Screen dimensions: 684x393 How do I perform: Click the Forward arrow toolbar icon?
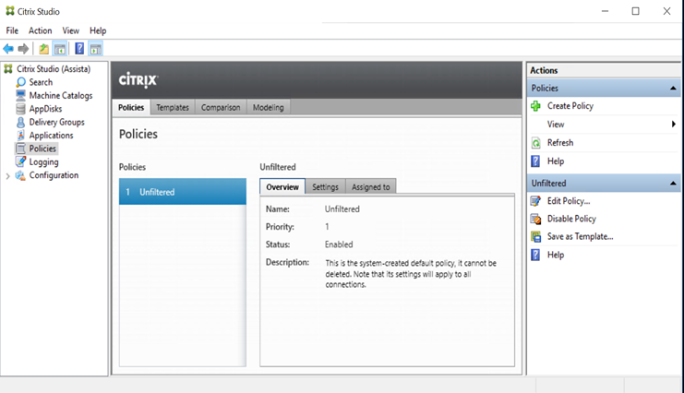(24, 48)
